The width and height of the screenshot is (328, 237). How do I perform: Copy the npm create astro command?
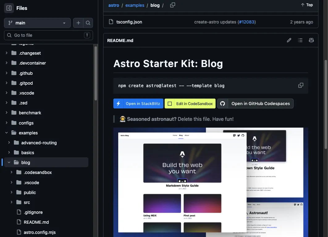point(301,85)
